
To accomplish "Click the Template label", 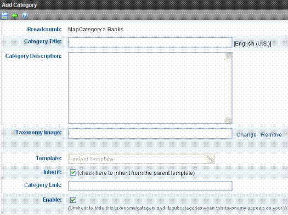I will [x=49, y=158].
